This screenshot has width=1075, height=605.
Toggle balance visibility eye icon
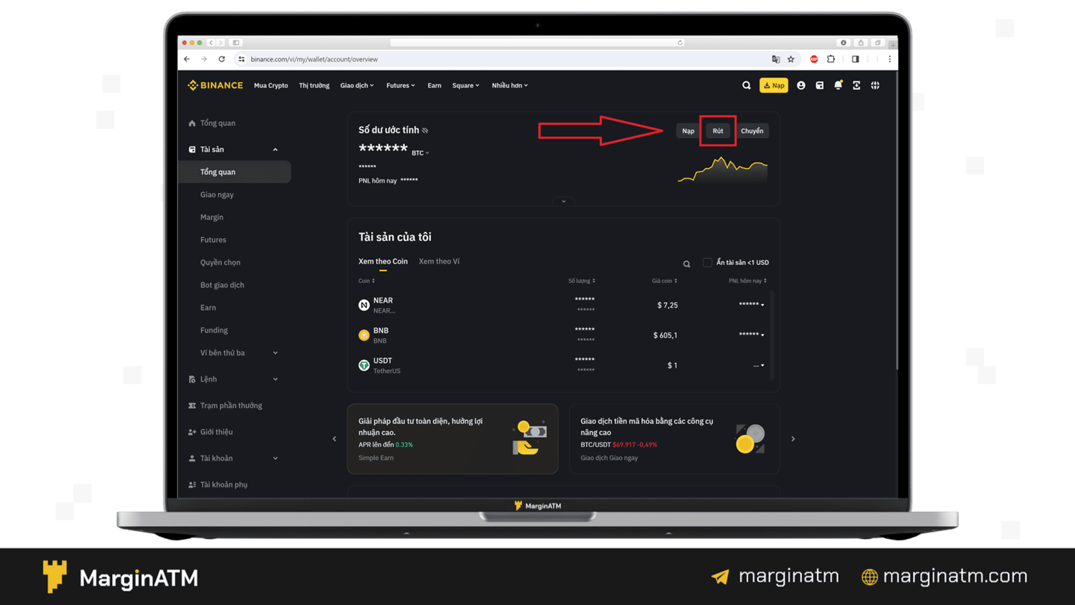[x=425, y=130]
